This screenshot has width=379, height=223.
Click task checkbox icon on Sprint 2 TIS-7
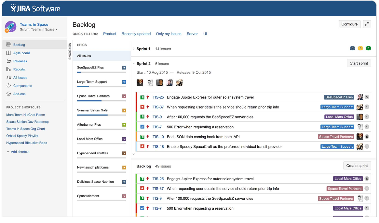point(142,127)
